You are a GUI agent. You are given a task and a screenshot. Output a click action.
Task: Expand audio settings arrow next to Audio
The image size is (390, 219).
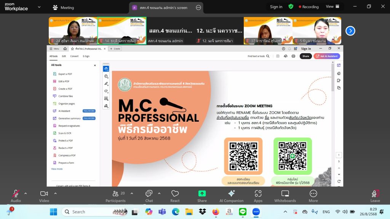coord(26,193)
